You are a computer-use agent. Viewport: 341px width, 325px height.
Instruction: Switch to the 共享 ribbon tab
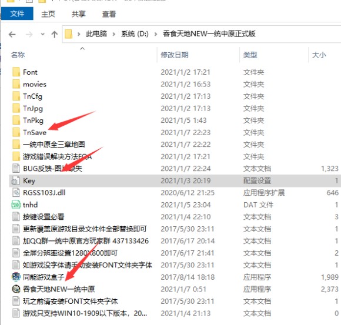point(79,14)
